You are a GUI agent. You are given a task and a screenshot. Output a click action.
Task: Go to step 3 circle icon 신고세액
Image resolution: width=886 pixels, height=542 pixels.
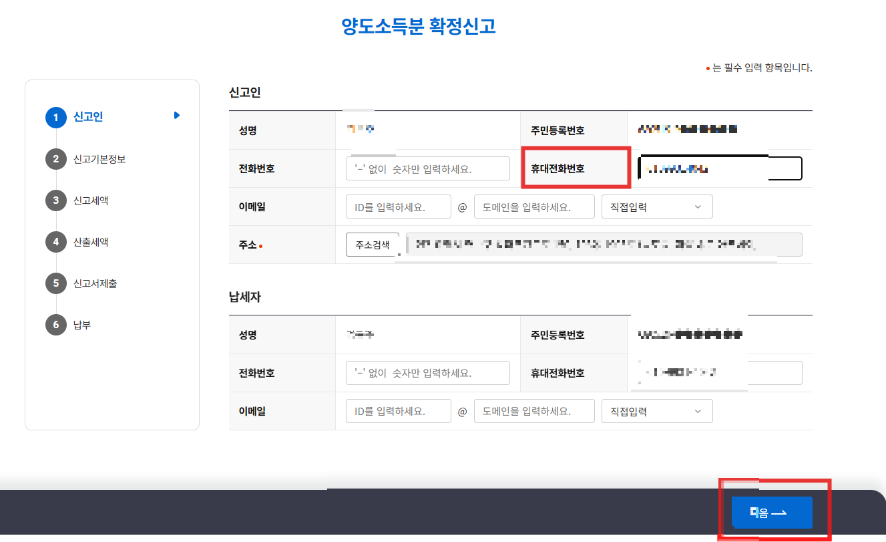pyautogui.click(x=56, y=200)
